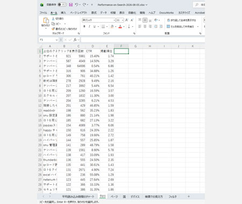Open the fill color palette dropdown arrow
This screenshot has width=242, height=204.
[116, 27]
